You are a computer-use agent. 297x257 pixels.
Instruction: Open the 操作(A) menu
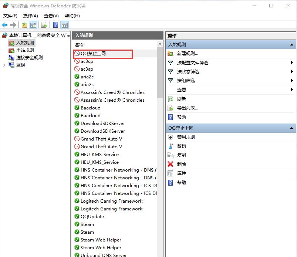(x=30, y=16)
